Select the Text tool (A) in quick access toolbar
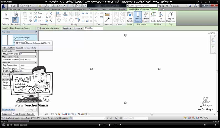This screenshot has height=128, width=220. (x=53, y=6)
